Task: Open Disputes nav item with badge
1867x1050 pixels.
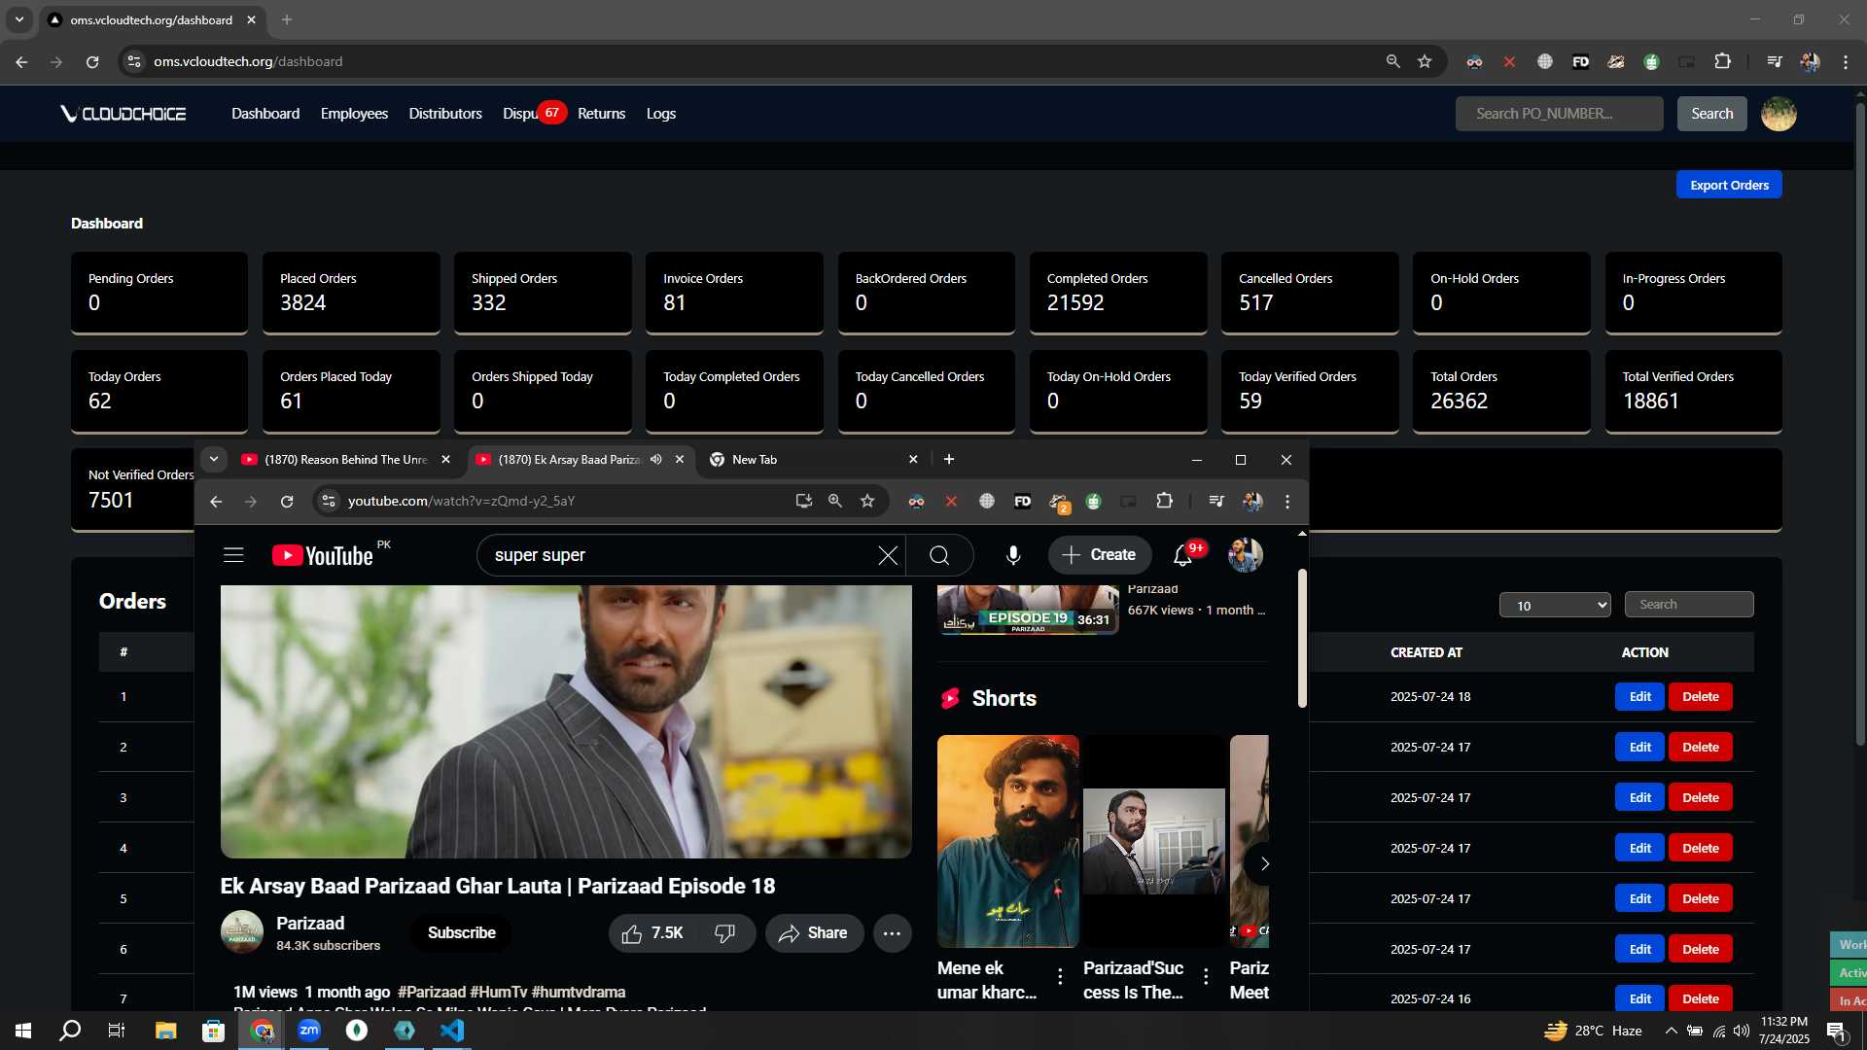Action: tap(534, 113)
